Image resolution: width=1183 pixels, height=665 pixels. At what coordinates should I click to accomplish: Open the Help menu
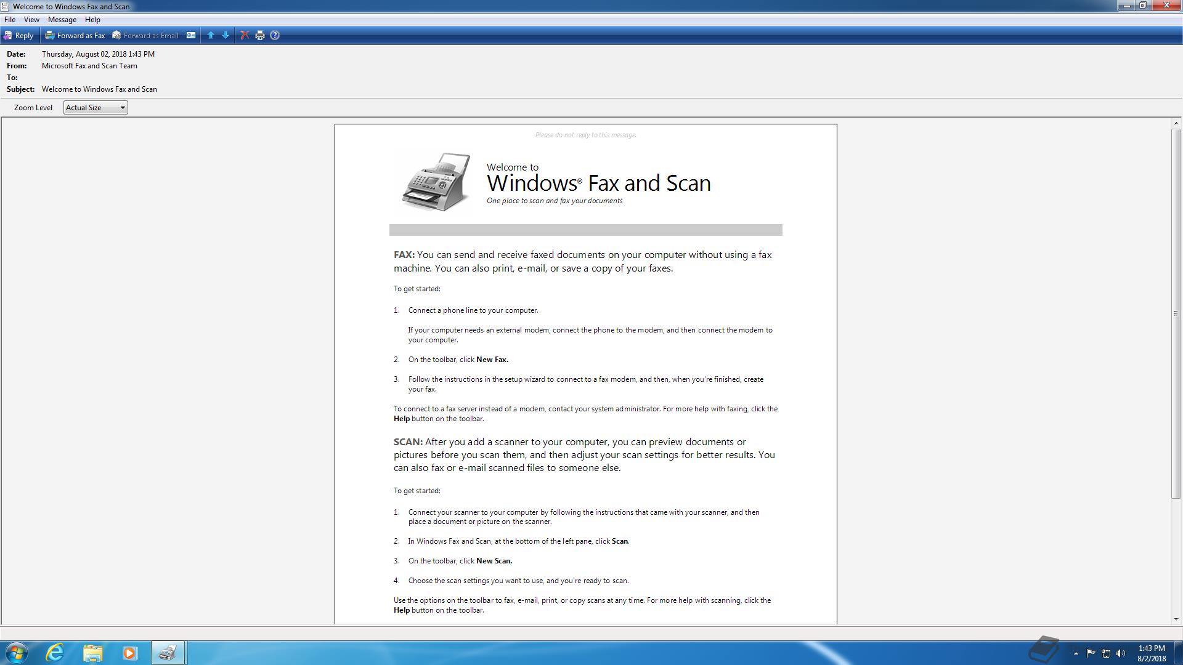click(x=92, y=20)
